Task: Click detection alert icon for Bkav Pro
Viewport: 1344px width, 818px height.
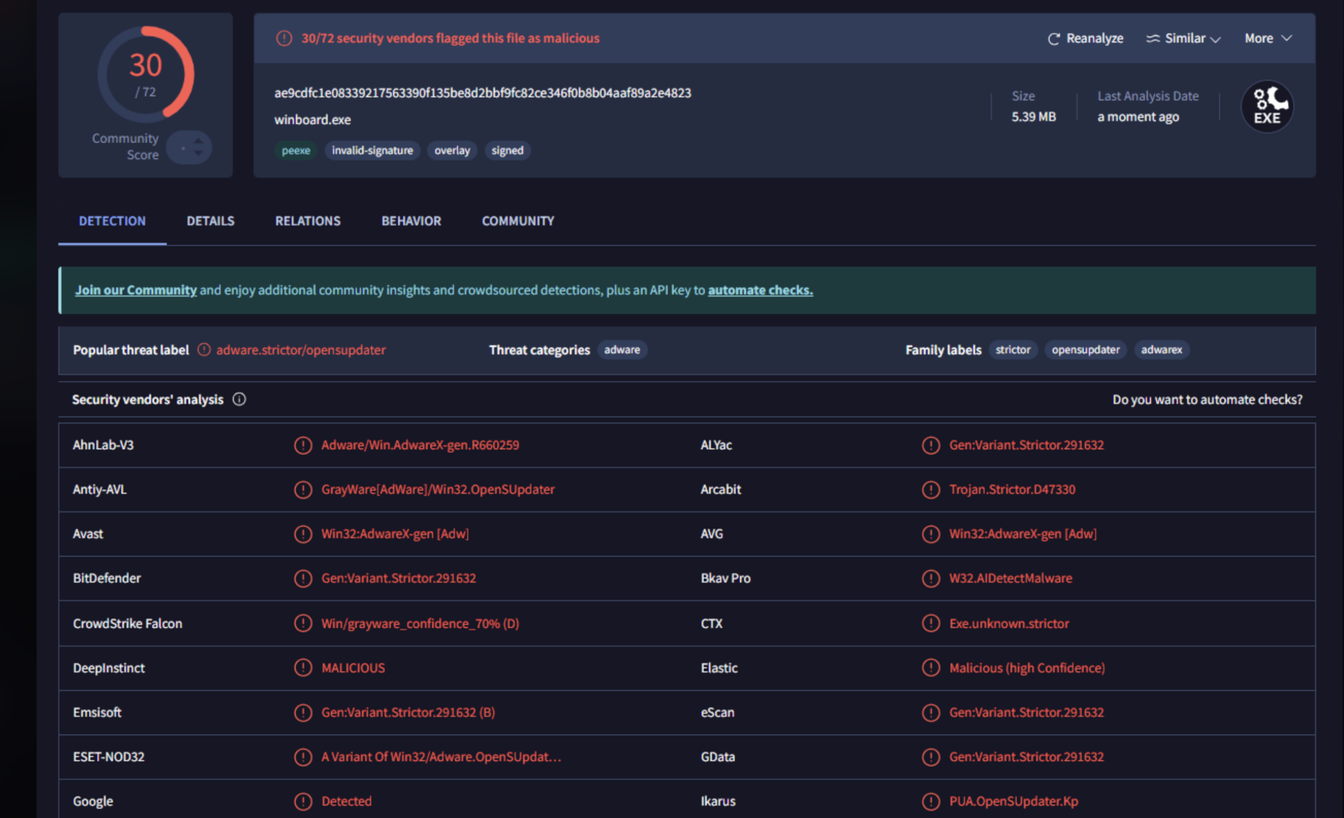Action: click(931, 578)
